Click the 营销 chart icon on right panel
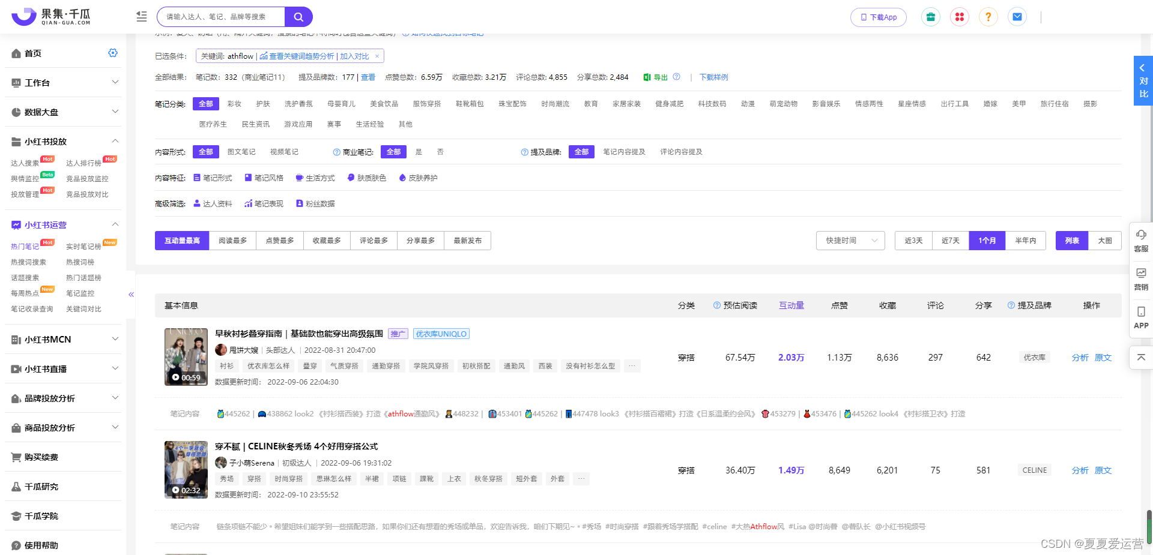The image size is (1153, 555). (1141, 273)
